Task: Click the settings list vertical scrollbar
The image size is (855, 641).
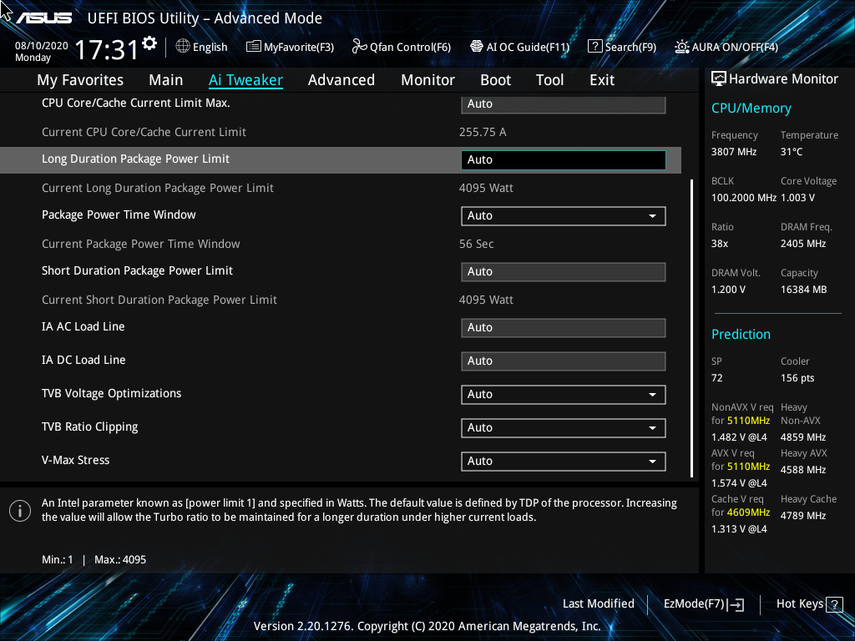Action: [x=692, y=329]
